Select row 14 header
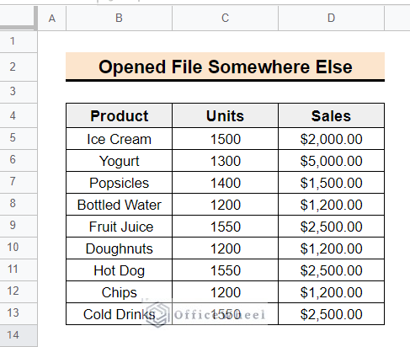 click(x=19, y=335)
